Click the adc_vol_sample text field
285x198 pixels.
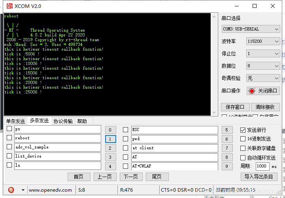tap(58, 148)
